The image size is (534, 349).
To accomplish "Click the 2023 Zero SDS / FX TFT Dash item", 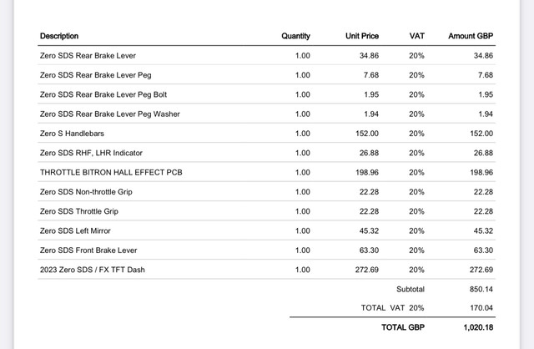I will tap(93, 270).
